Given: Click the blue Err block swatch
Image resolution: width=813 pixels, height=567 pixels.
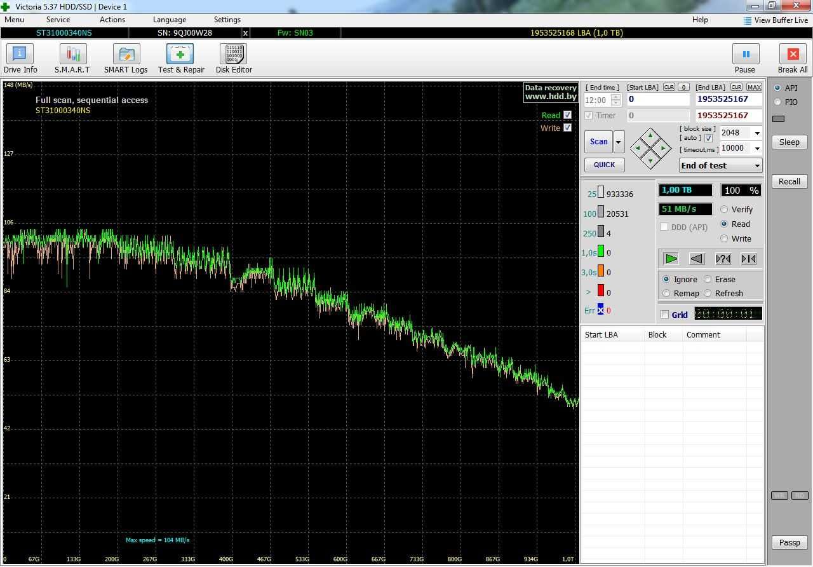Looking at the screenshot, I should 600,310.
